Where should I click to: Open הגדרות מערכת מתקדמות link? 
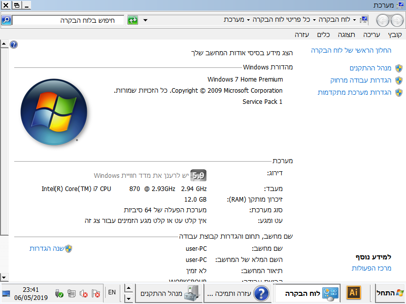(354, 92)
